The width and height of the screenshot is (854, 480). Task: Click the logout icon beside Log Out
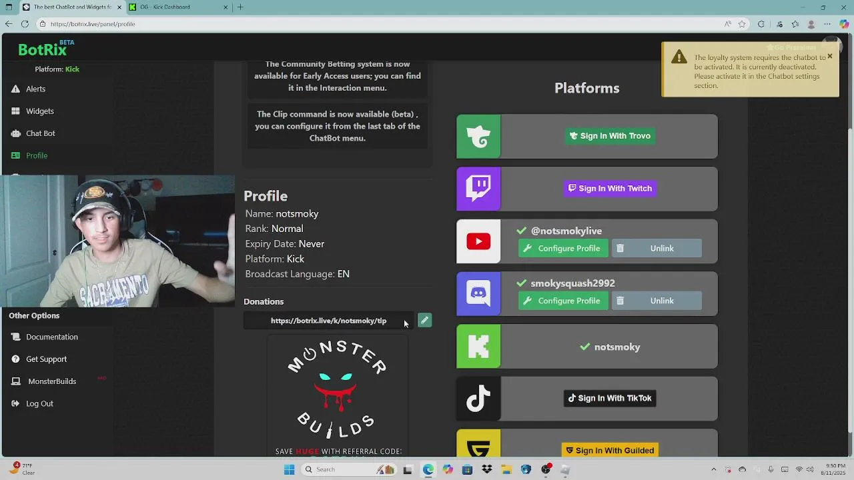[15, 403]
